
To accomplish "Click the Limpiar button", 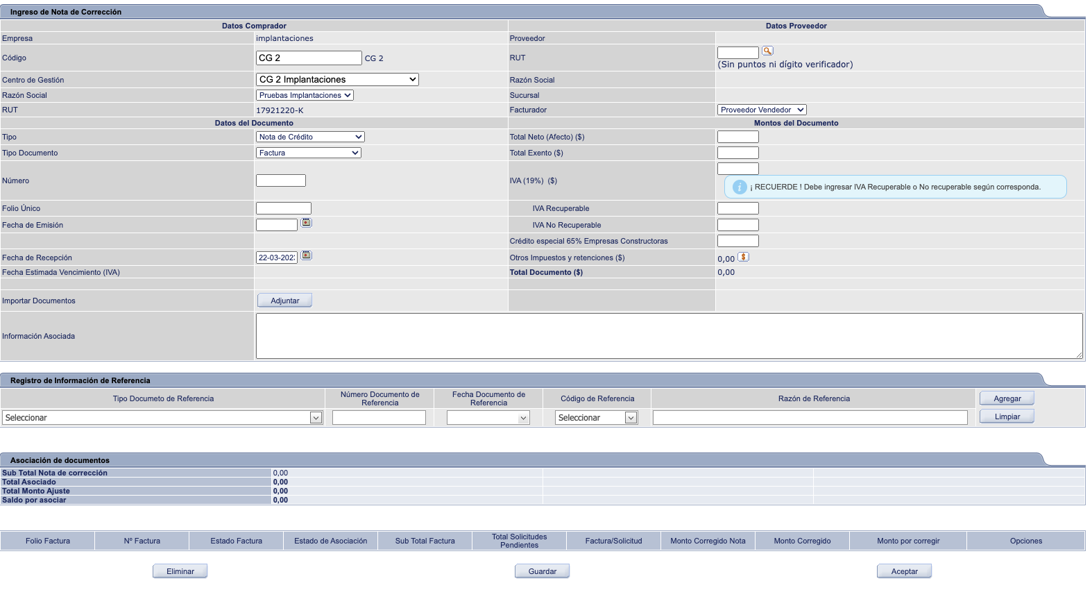I will point(1007,416).
